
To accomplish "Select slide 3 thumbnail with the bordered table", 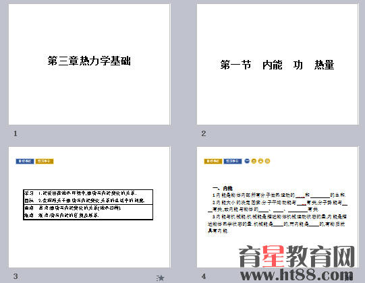I will click(89, 207).
